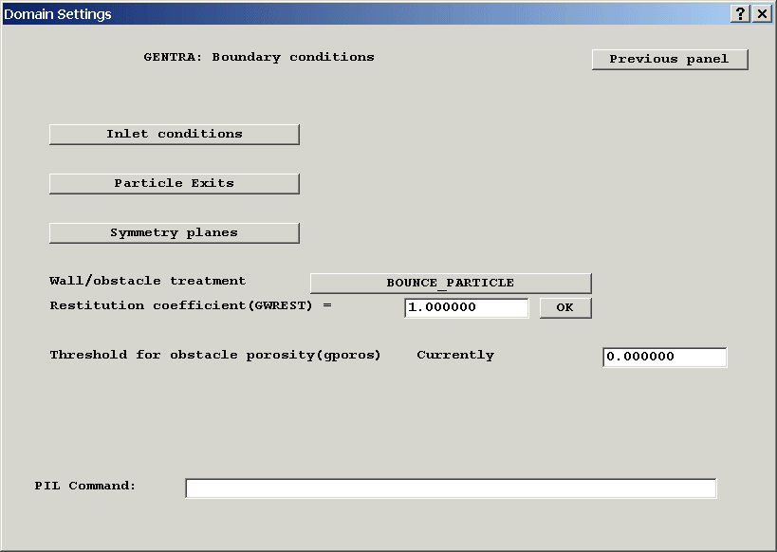Click the Wall/obstacle treatment label
The height and width of the screenshot is (552, 777).
(147, 281)
